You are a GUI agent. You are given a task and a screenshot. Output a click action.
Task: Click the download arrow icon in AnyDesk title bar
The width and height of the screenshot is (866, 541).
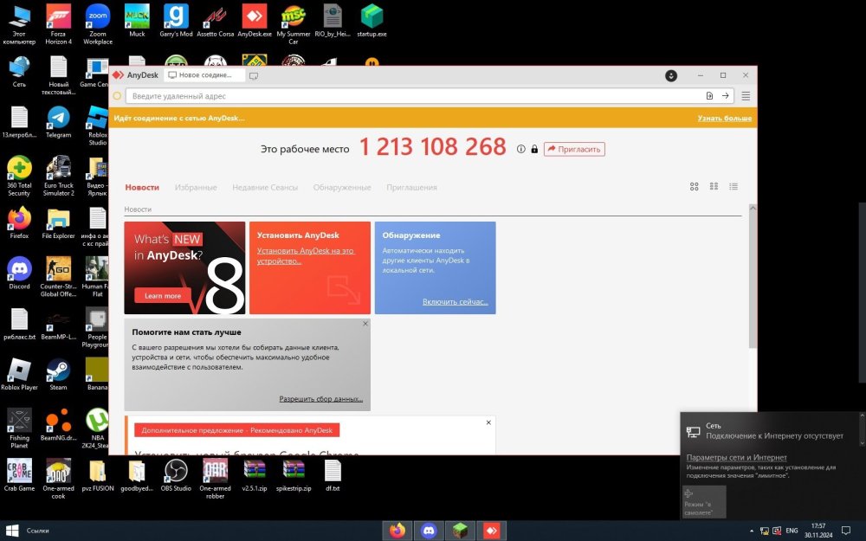671,75
